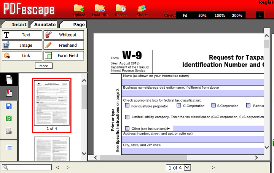The image size is (274, 173).
Task: Check Limited liability company box
Action: 127,117
